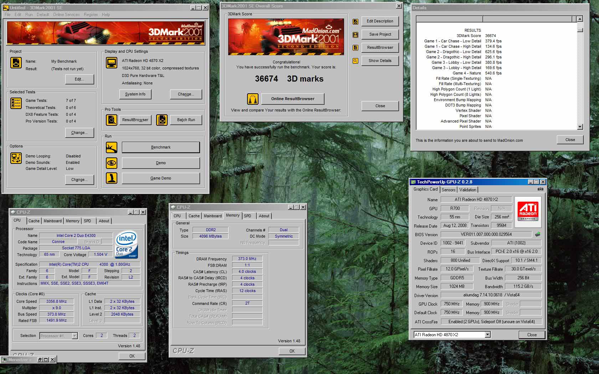599x374 pixels.
Task: Click the Benchmark button
Action: click(161, 147)
